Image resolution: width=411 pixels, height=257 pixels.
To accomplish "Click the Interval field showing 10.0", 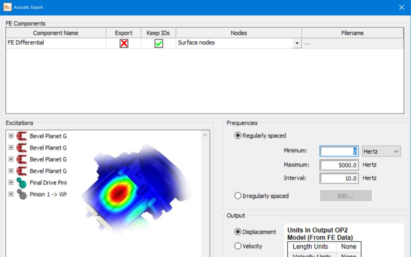I will point(339,178).
